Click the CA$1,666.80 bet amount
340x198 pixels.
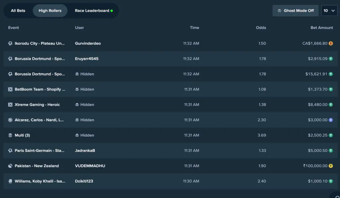(315, 43)
